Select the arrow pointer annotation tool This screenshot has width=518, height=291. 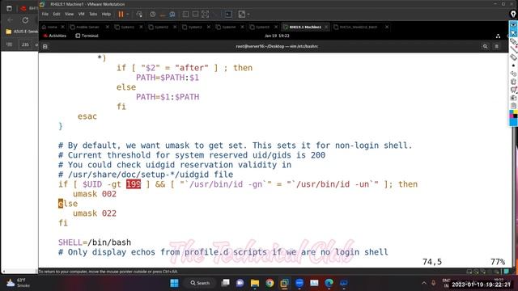[513, 33]
